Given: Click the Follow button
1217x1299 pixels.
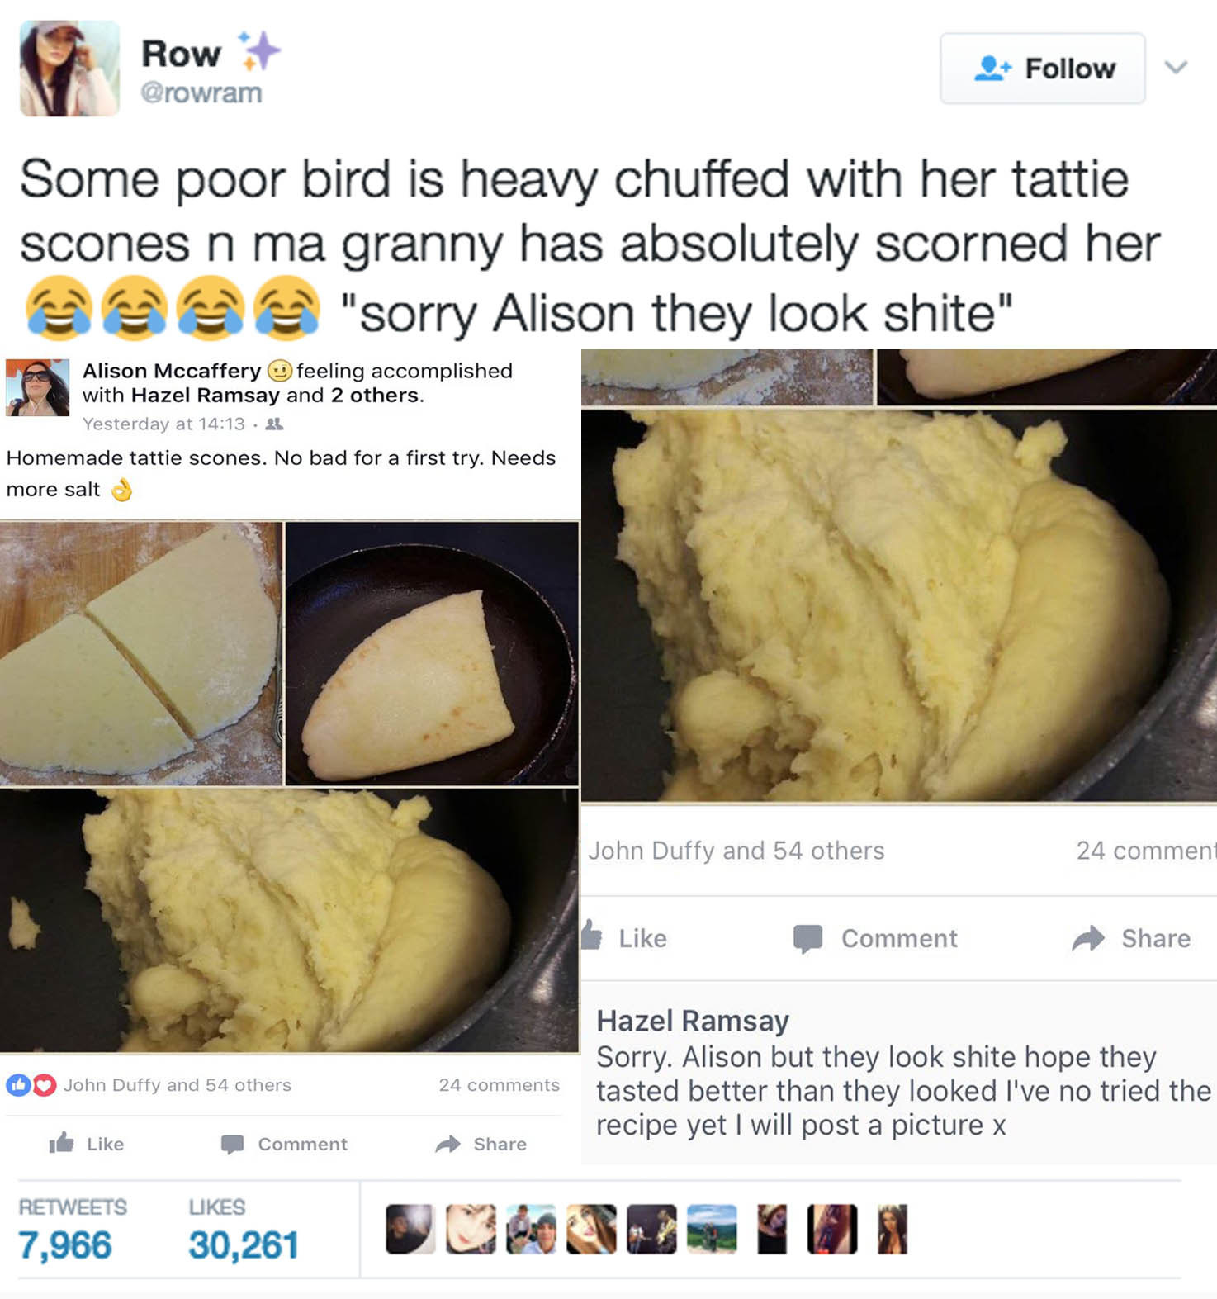Looking at the screenshot, I should point(1042,69).
